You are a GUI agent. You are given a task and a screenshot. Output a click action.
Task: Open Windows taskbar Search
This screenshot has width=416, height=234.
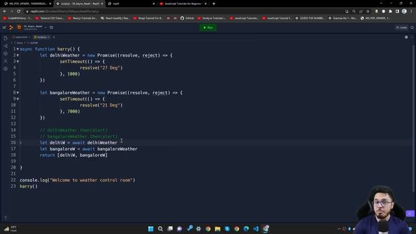pos(161,229)
